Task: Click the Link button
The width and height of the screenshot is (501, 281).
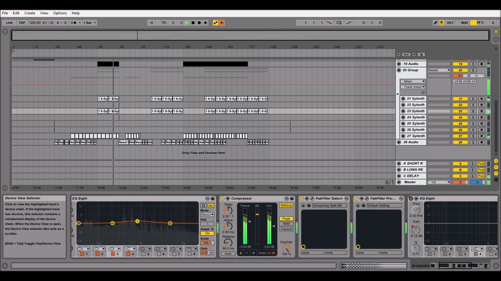Action: [9, 23]
